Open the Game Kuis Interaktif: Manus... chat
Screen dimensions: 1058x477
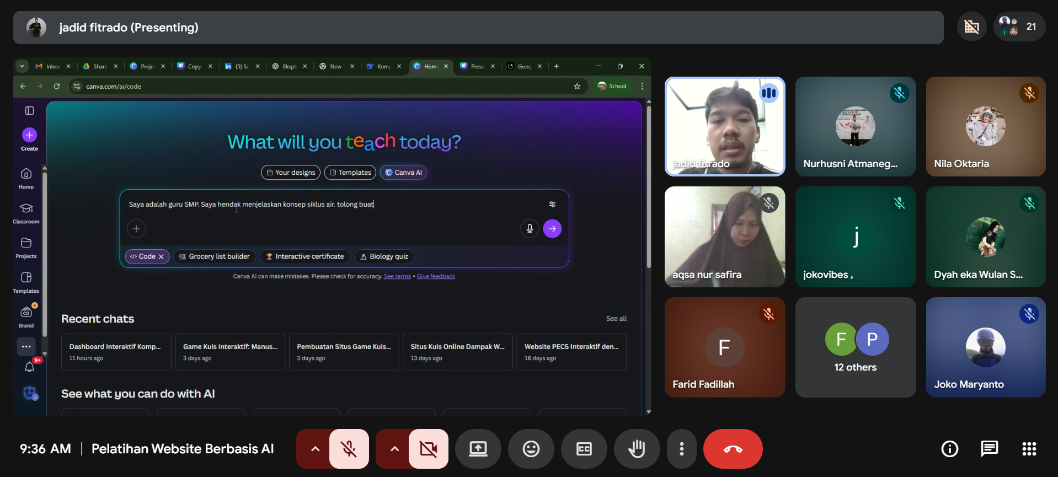(230, 352)
